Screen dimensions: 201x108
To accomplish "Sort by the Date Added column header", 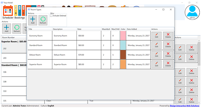I will [138, 29].
